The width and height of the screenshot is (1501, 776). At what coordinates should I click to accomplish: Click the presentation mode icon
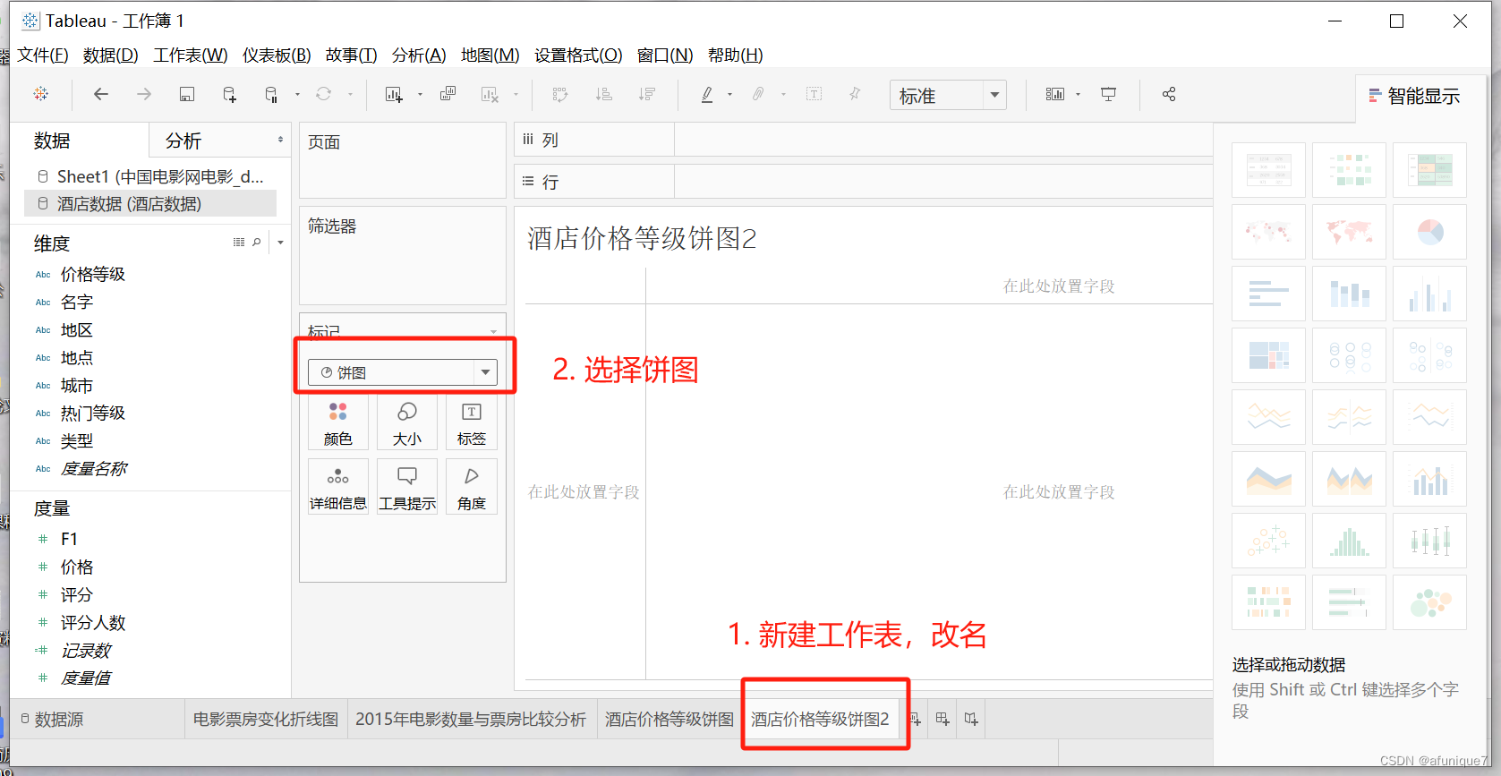pos(1108,94)
